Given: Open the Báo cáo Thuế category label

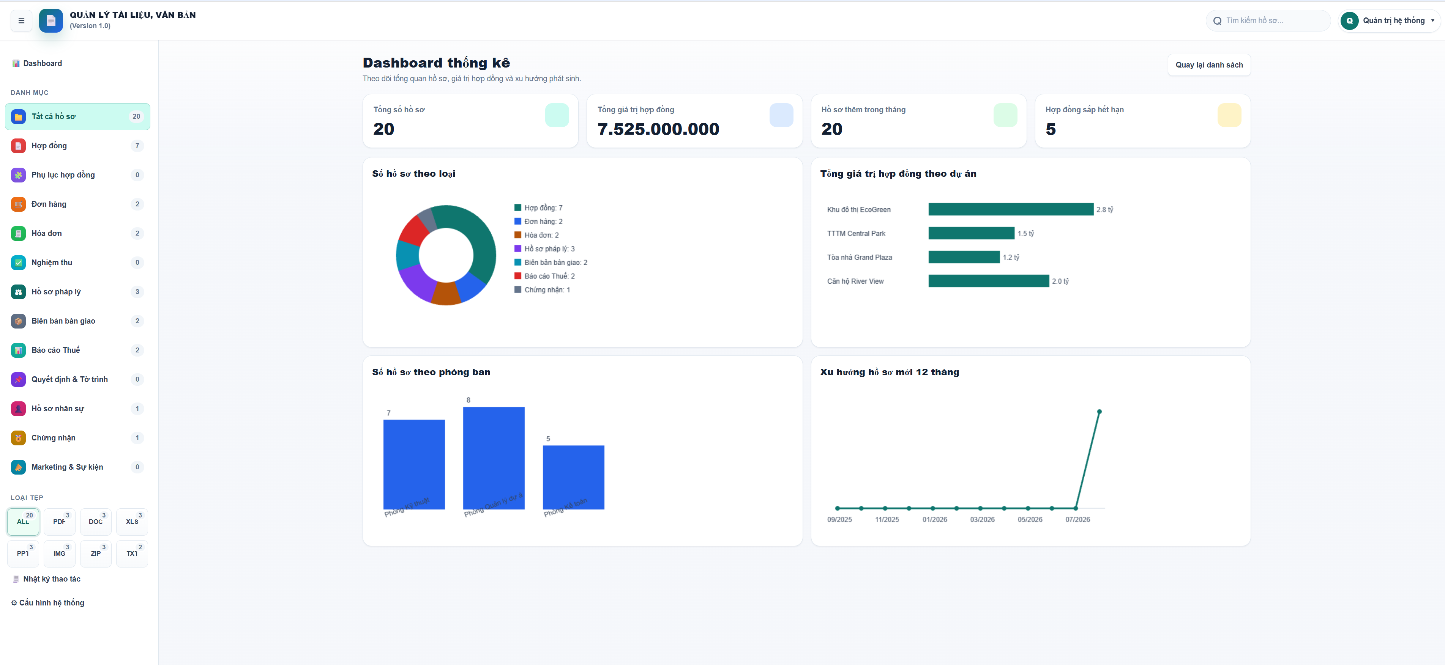Looking at the screenshot, I should (x=55, y=351).
